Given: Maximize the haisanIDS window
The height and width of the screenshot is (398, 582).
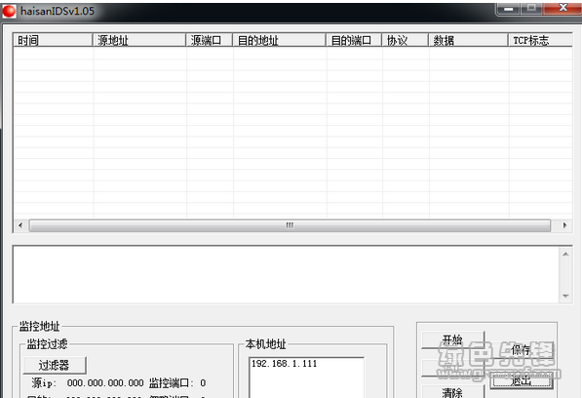Looking at the screenshot, I should (531, 8).
